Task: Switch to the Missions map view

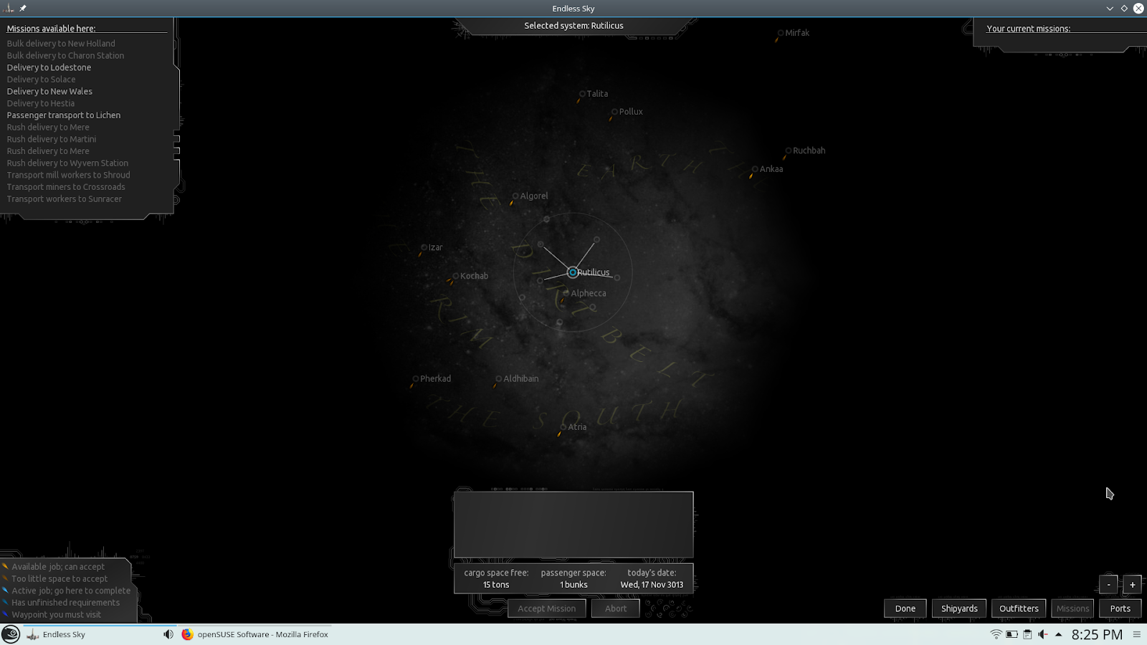Action: (1072, 608)
